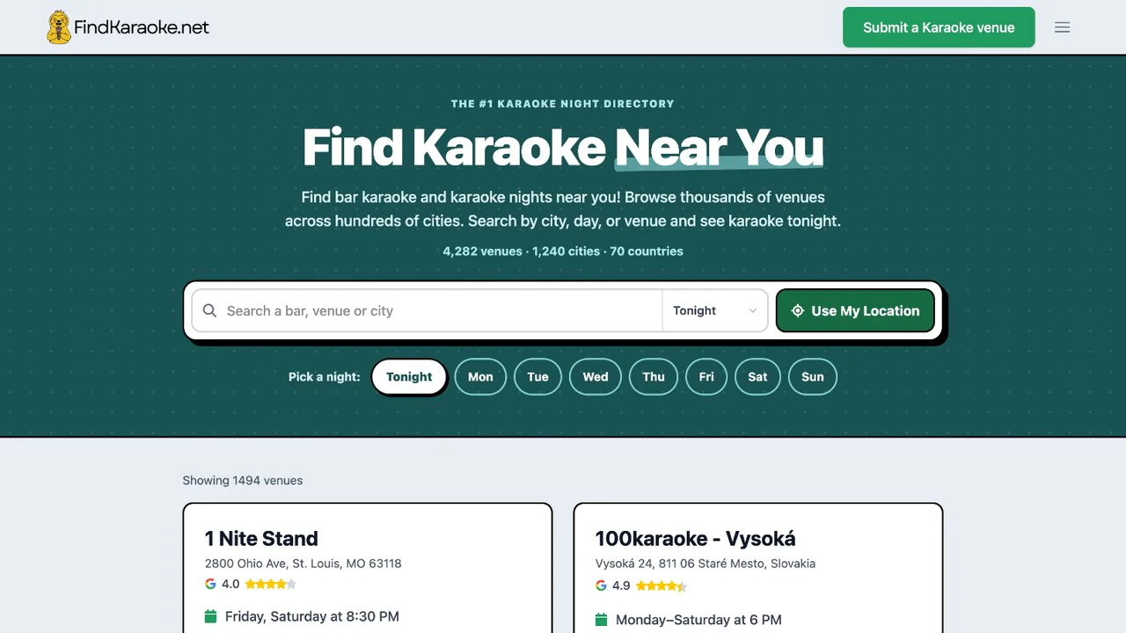Select the Fri night pill

coord(706,376)
